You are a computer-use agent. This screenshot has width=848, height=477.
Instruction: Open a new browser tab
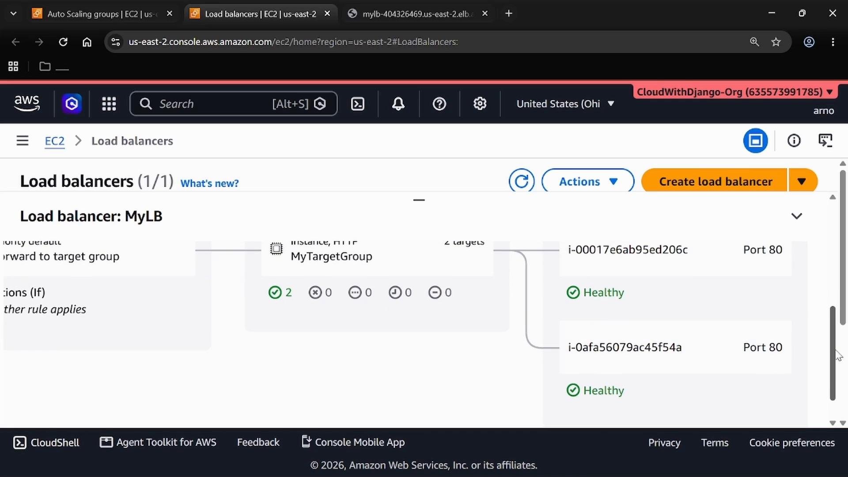(509, 14)
